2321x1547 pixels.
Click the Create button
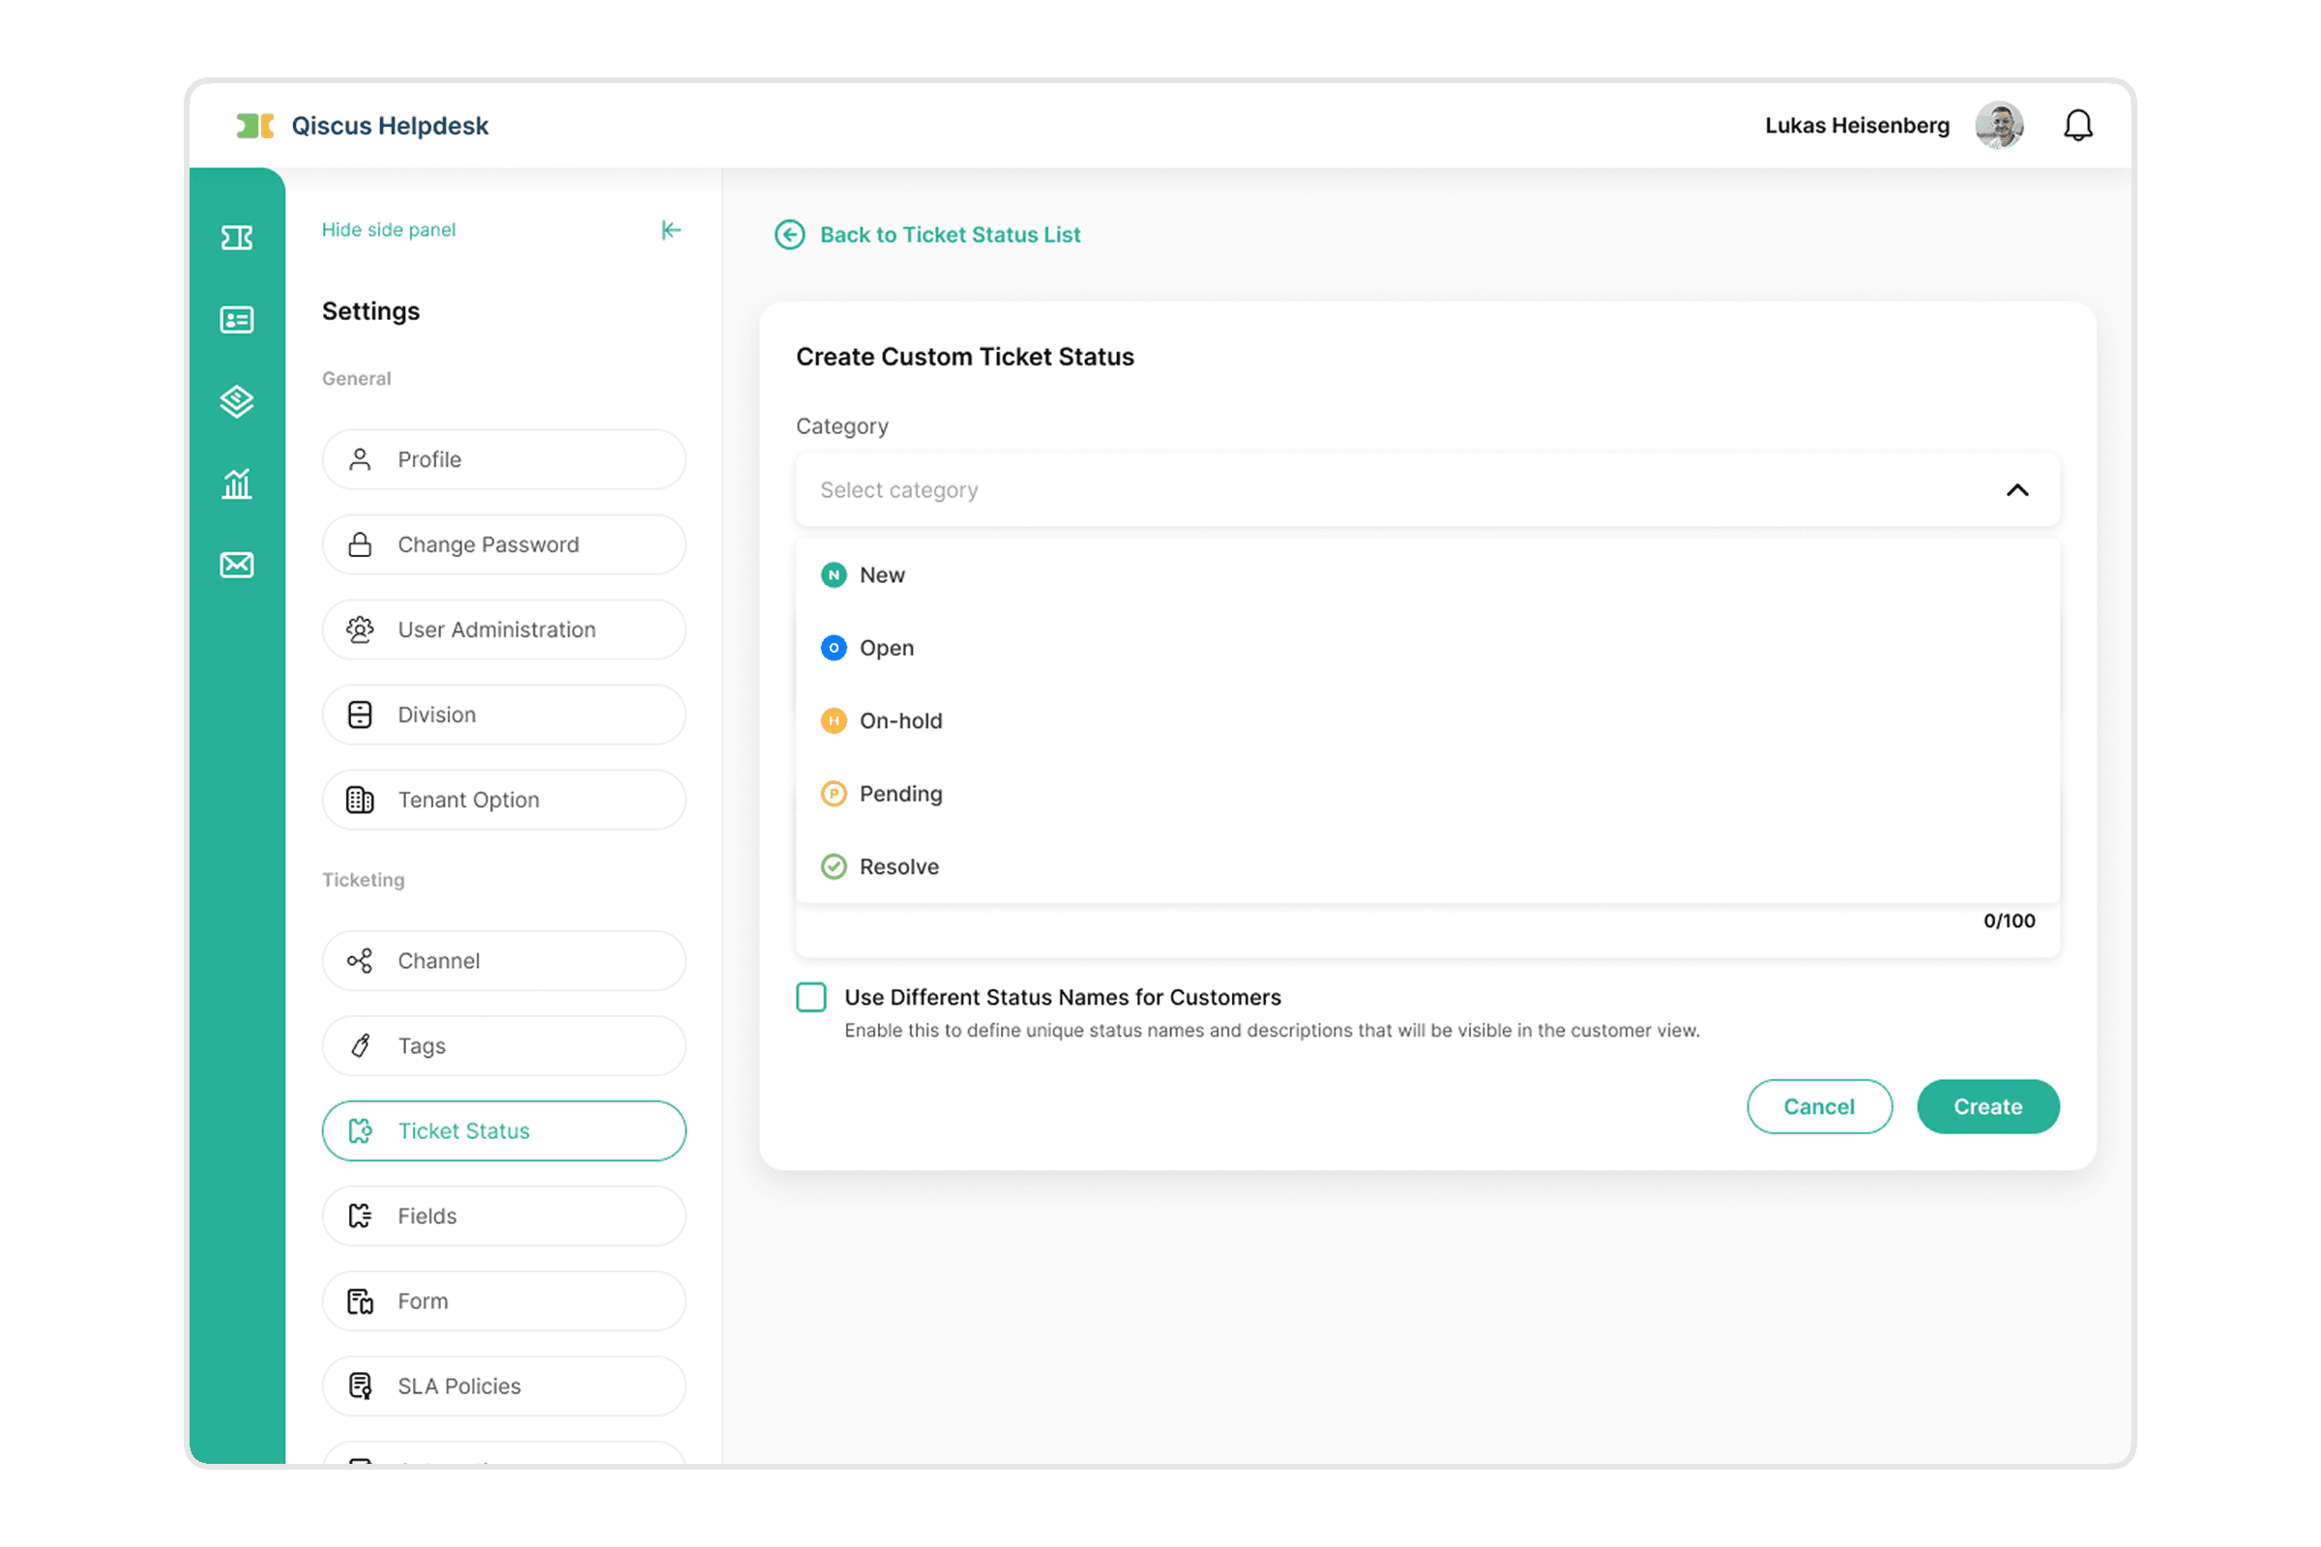click(1987, 1107)
